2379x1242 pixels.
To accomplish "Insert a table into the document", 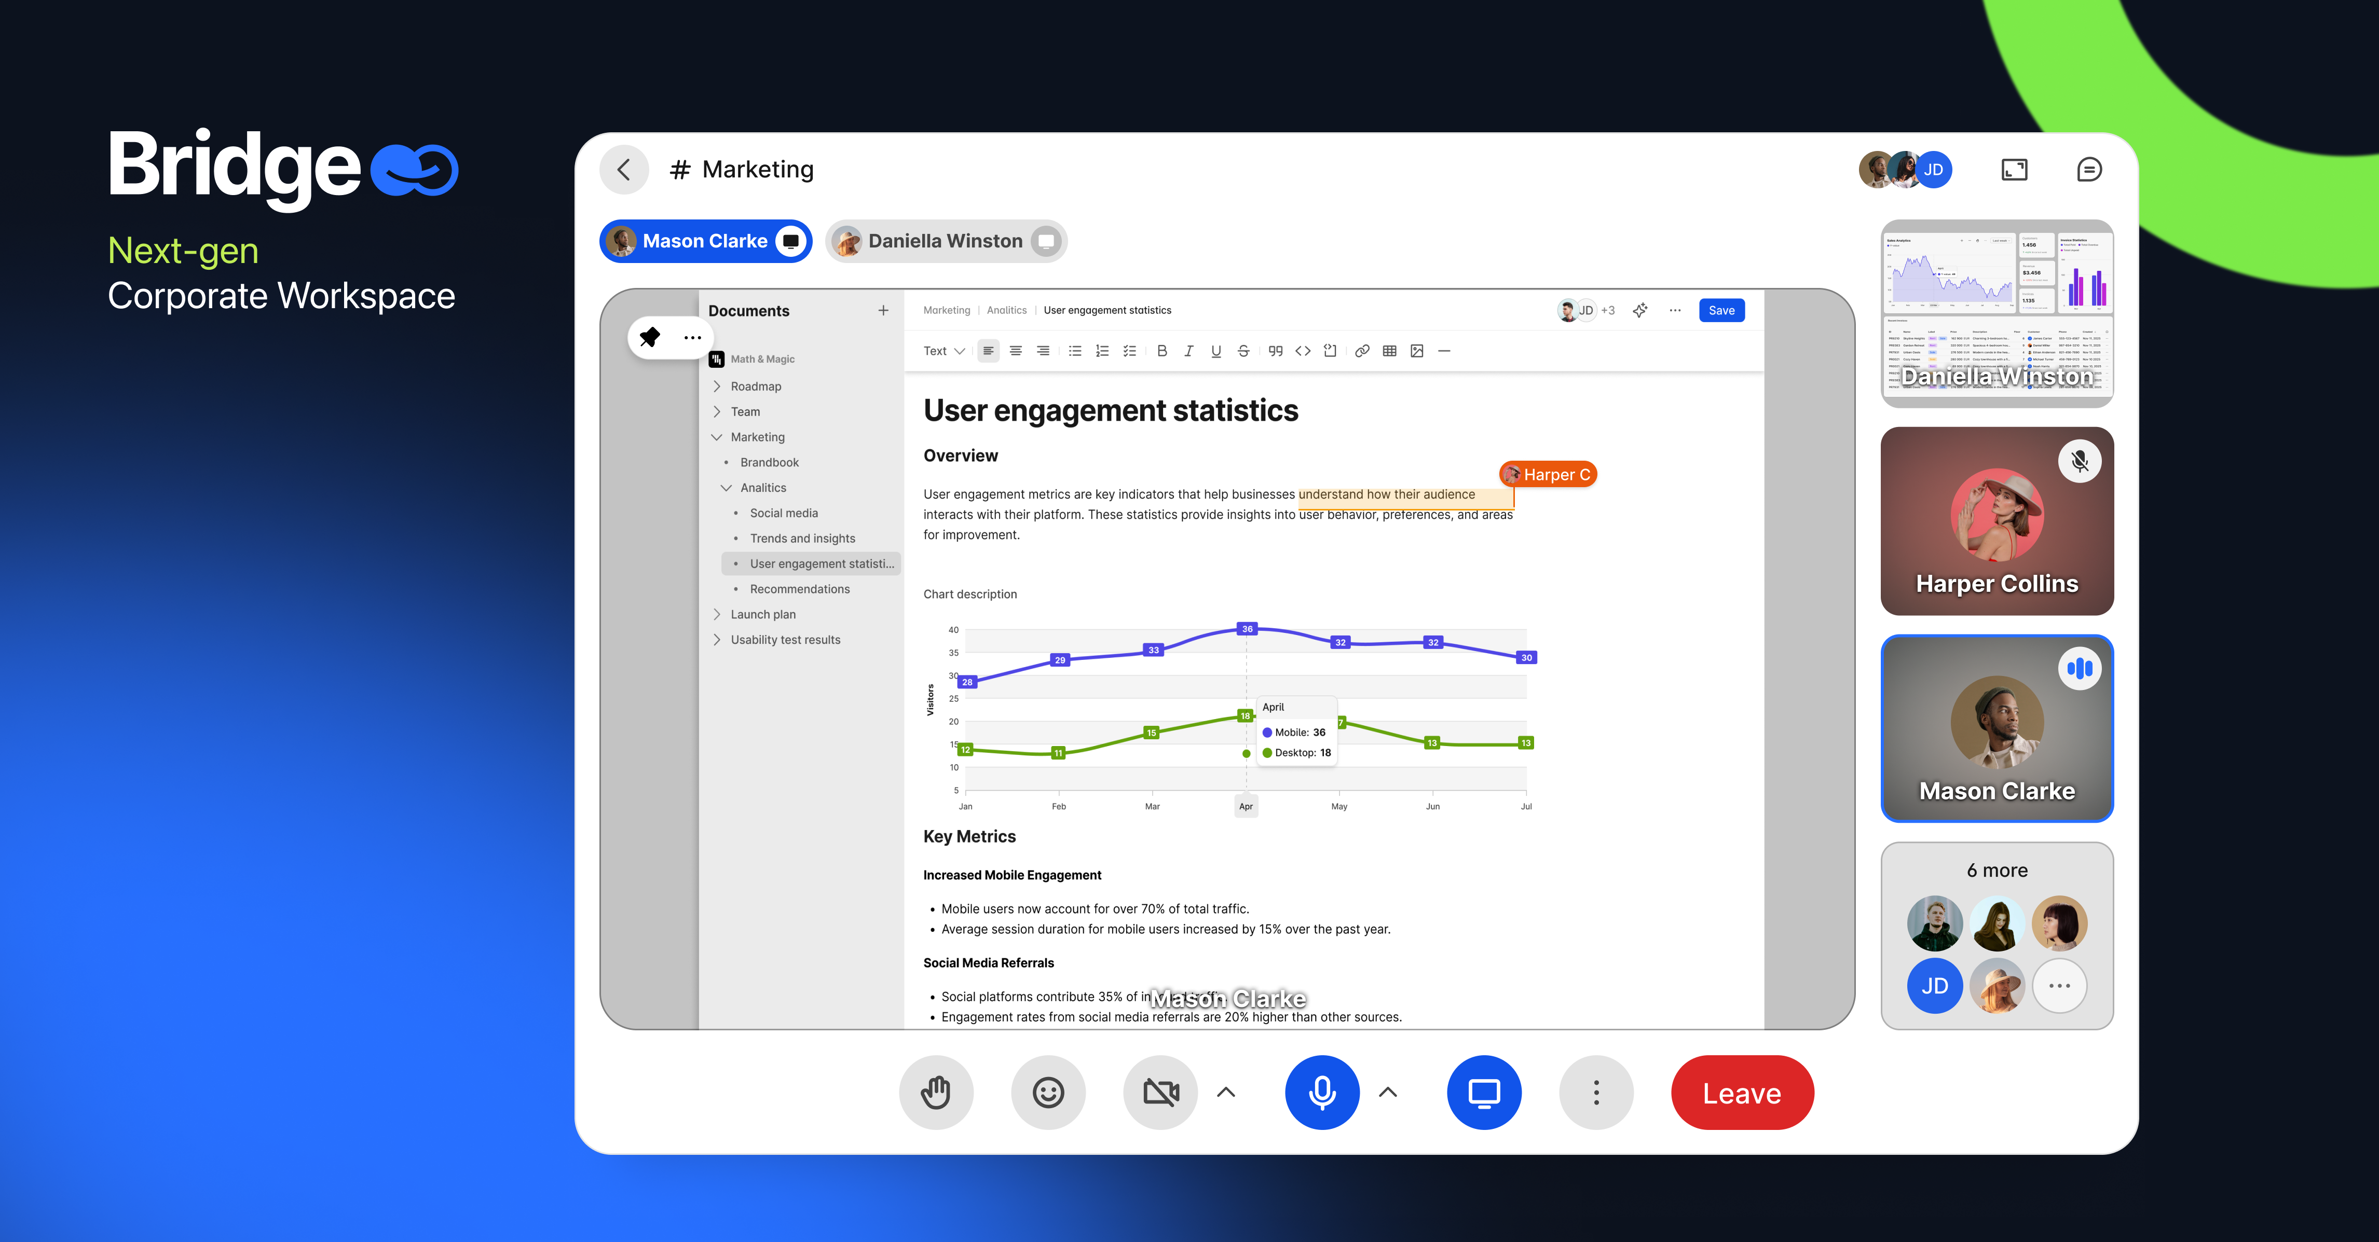I will click(1390, 351).
